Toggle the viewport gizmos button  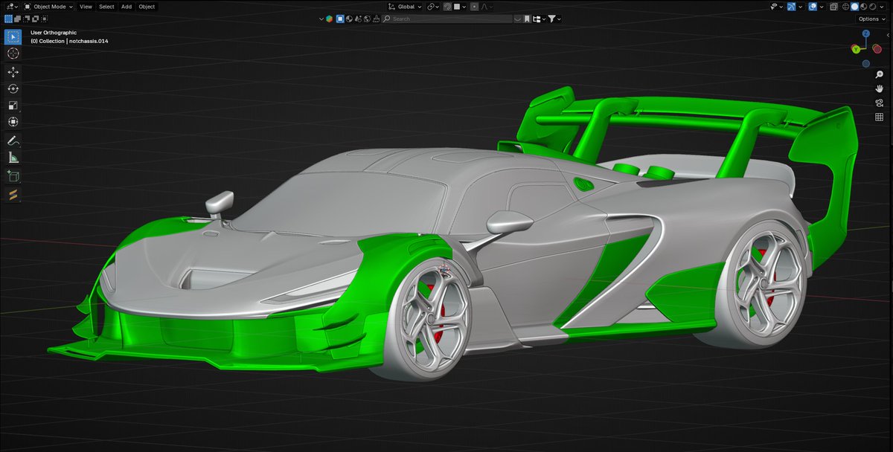[x=792, y=7]
